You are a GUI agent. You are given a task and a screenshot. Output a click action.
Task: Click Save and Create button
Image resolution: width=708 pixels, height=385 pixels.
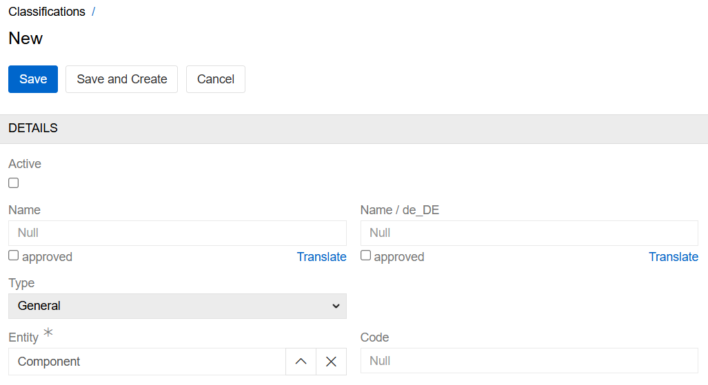[122, 79]
